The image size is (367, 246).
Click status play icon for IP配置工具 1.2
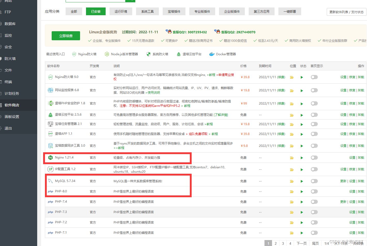(x=302, y=170)
